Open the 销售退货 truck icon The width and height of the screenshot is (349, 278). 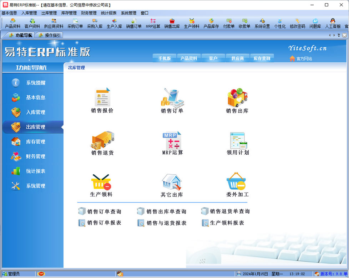[102, 140]
